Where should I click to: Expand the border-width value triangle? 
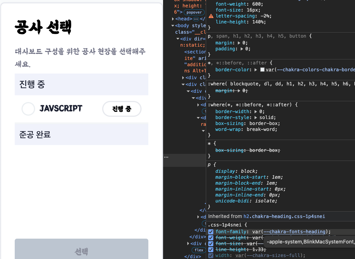click(256, 112)
